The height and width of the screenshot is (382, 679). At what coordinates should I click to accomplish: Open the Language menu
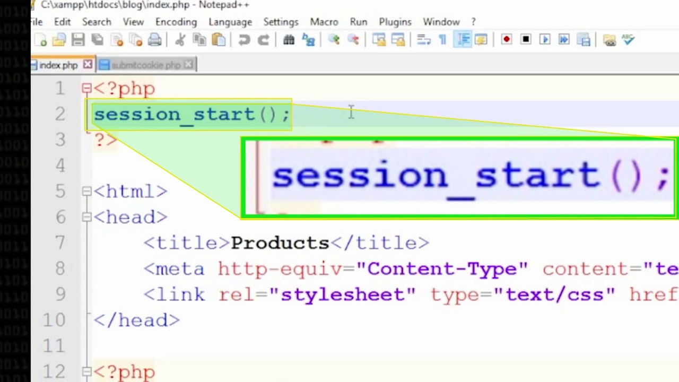pos(230,22)
